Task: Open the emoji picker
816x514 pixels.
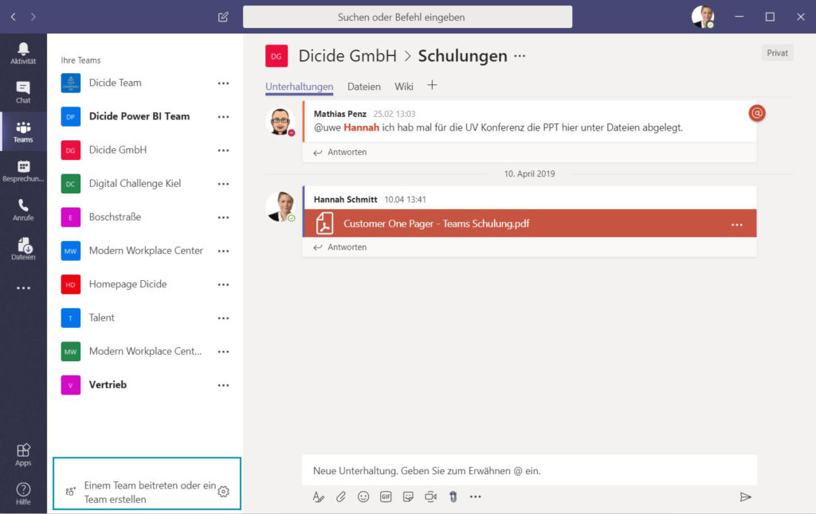Action: [363, 496]
